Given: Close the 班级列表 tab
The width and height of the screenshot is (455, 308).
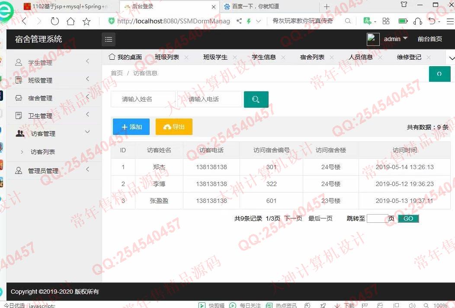Looking at the screenshot, I should (186, 58).
